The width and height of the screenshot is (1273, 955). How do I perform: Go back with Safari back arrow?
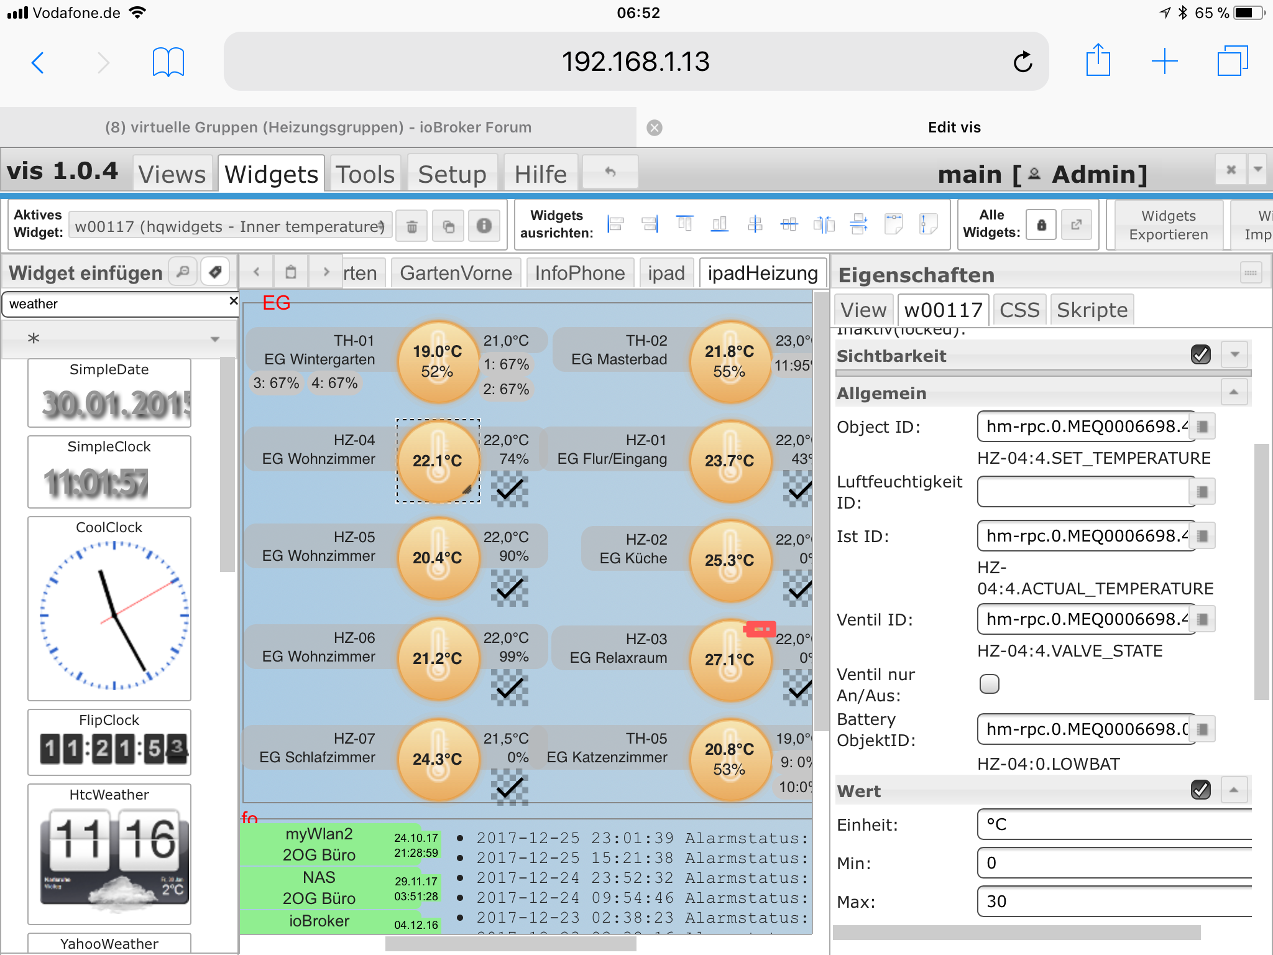(x=38, y=63)
